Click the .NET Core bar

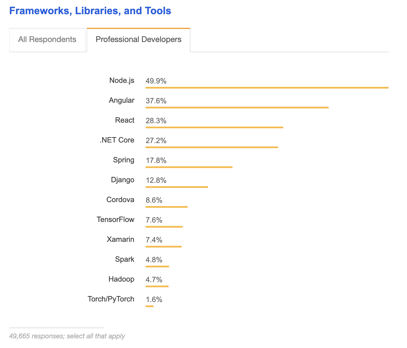pyautogui.click(x=212, y=147)
